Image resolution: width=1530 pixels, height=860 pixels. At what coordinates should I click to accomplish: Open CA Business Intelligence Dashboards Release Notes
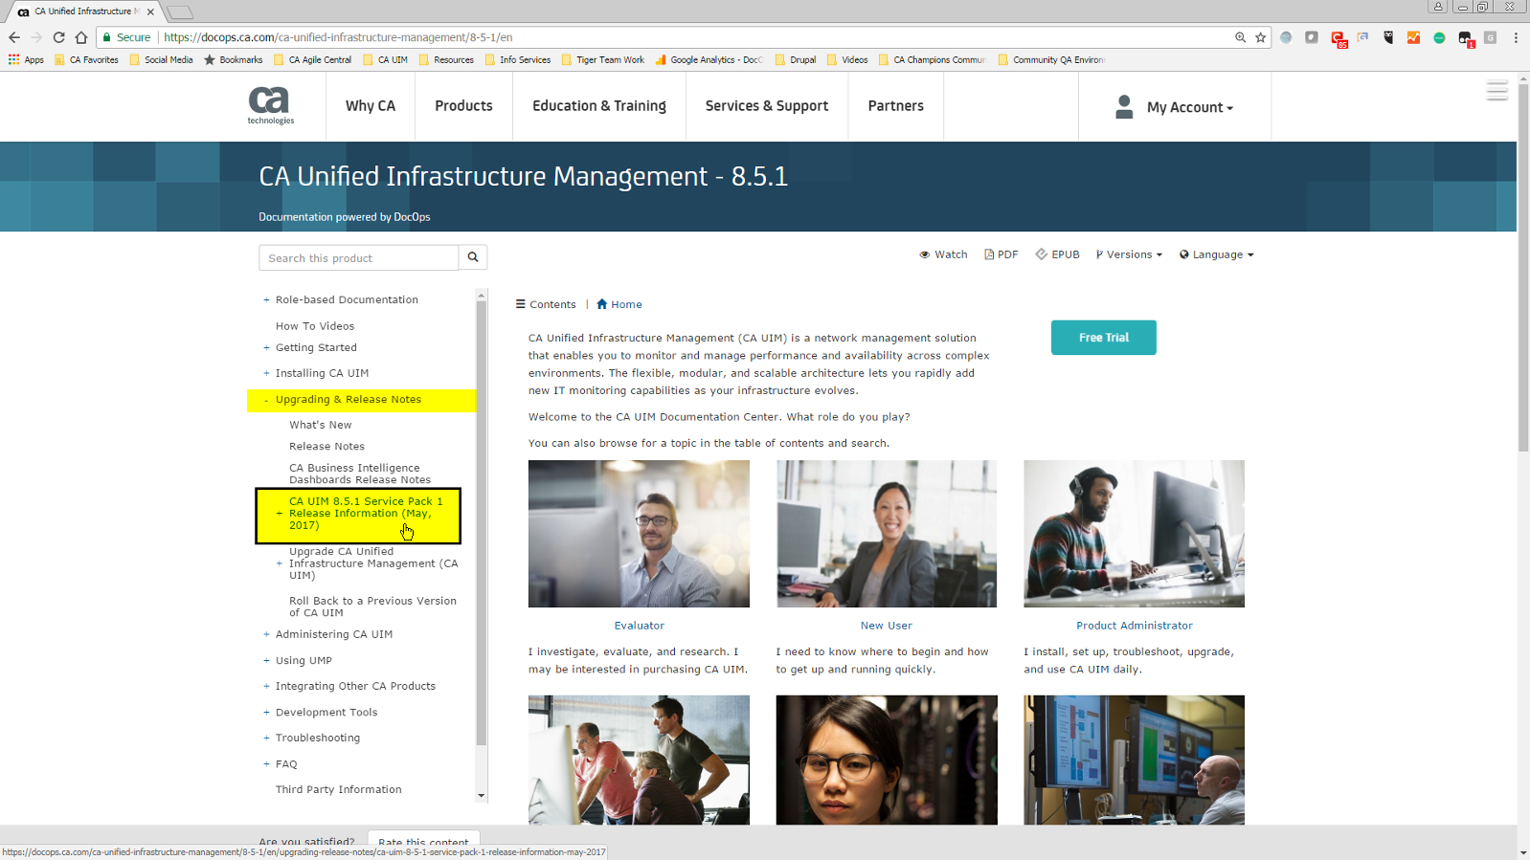(x=360, y=474)
